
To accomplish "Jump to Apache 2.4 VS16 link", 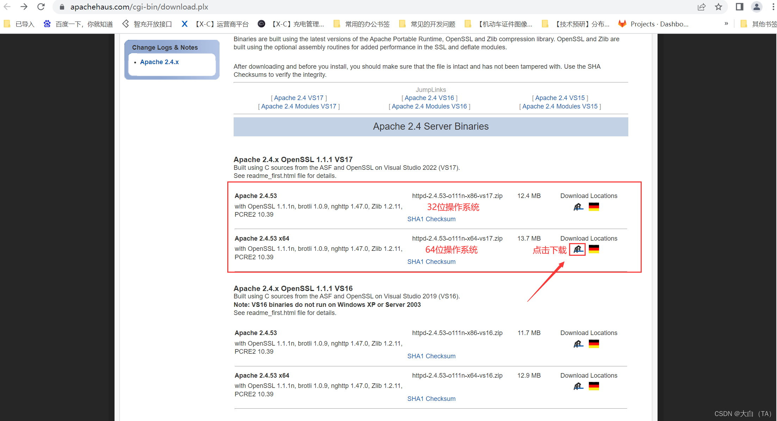I will pyautogui.click(x=429, y=98).
